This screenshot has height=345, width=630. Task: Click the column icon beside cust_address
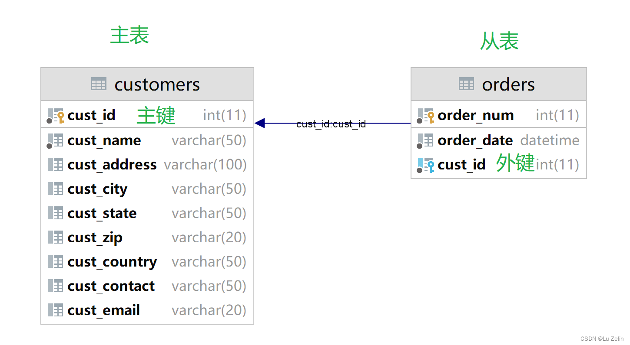coord(55,164)
